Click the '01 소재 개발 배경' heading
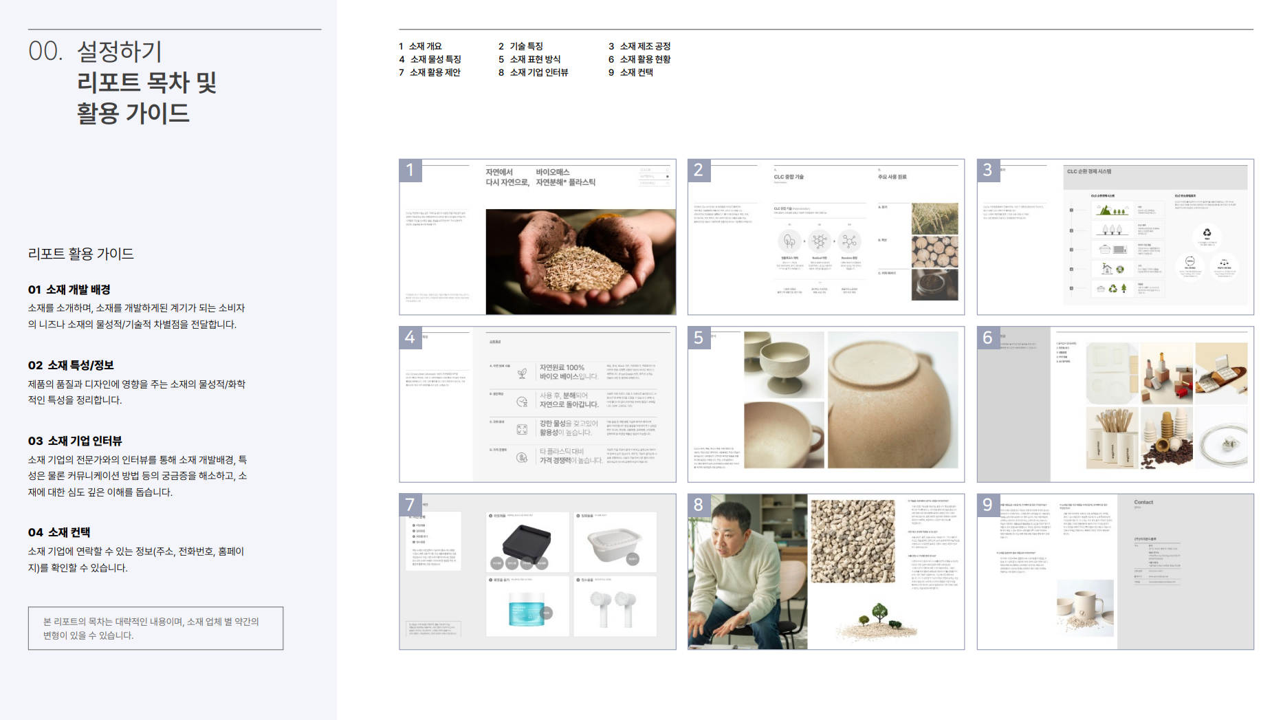 [69, 290]
